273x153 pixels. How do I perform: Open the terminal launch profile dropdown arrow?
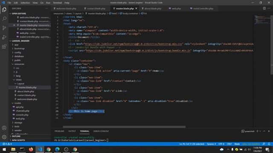click(260, 131)
